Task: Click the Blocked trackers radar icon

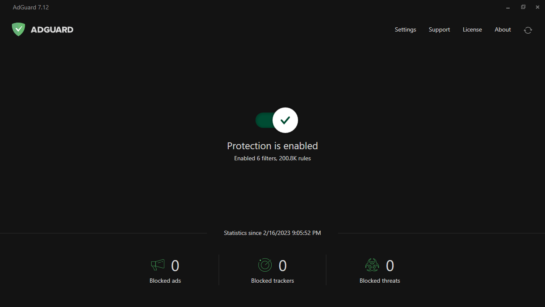Action: coord(265,265)
